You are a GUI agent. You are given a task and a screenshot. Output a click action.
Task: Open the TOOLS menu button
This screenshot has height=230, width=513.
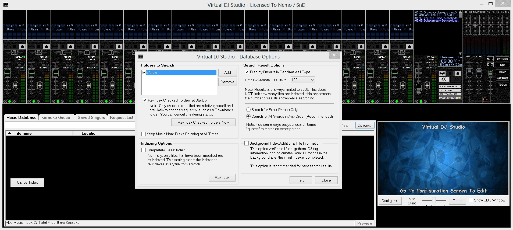pyautogui.click(x=502, y=85)
